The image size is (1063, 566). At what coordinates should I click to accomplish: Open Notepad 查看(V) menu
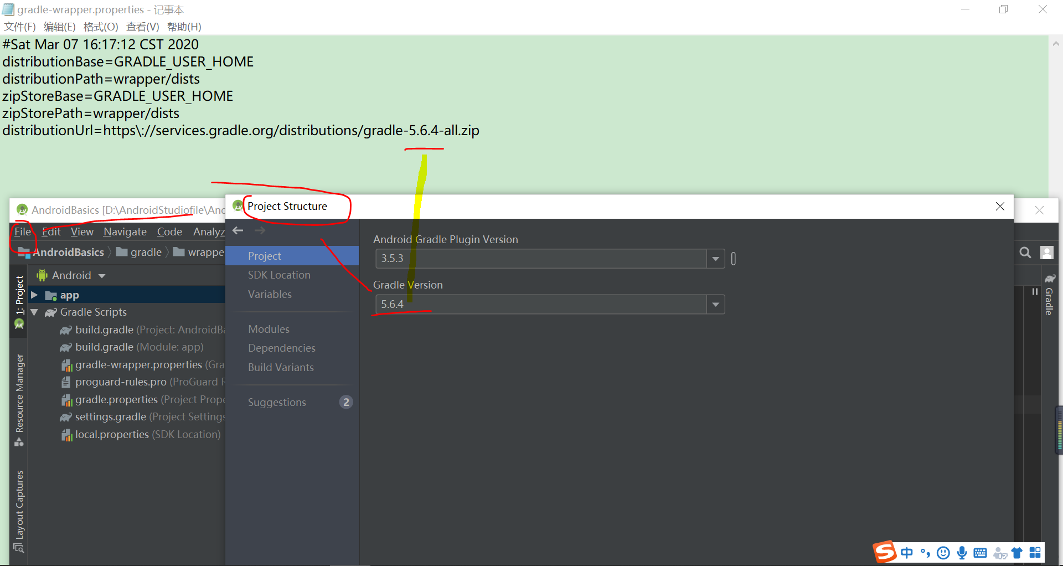pos(142,27)
